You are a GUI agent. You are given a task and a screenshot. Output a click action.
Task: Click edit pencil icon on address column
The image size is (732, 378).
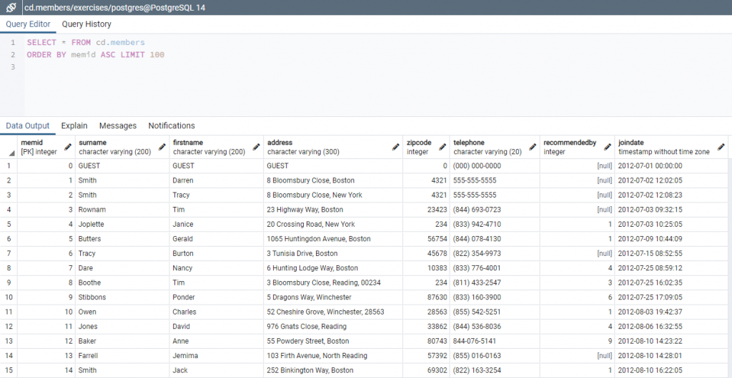tap(396, 147)
